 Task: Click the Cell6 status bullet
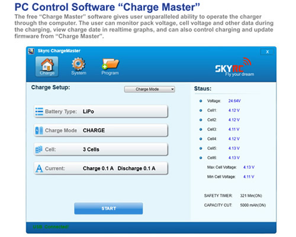click(201, 158)
